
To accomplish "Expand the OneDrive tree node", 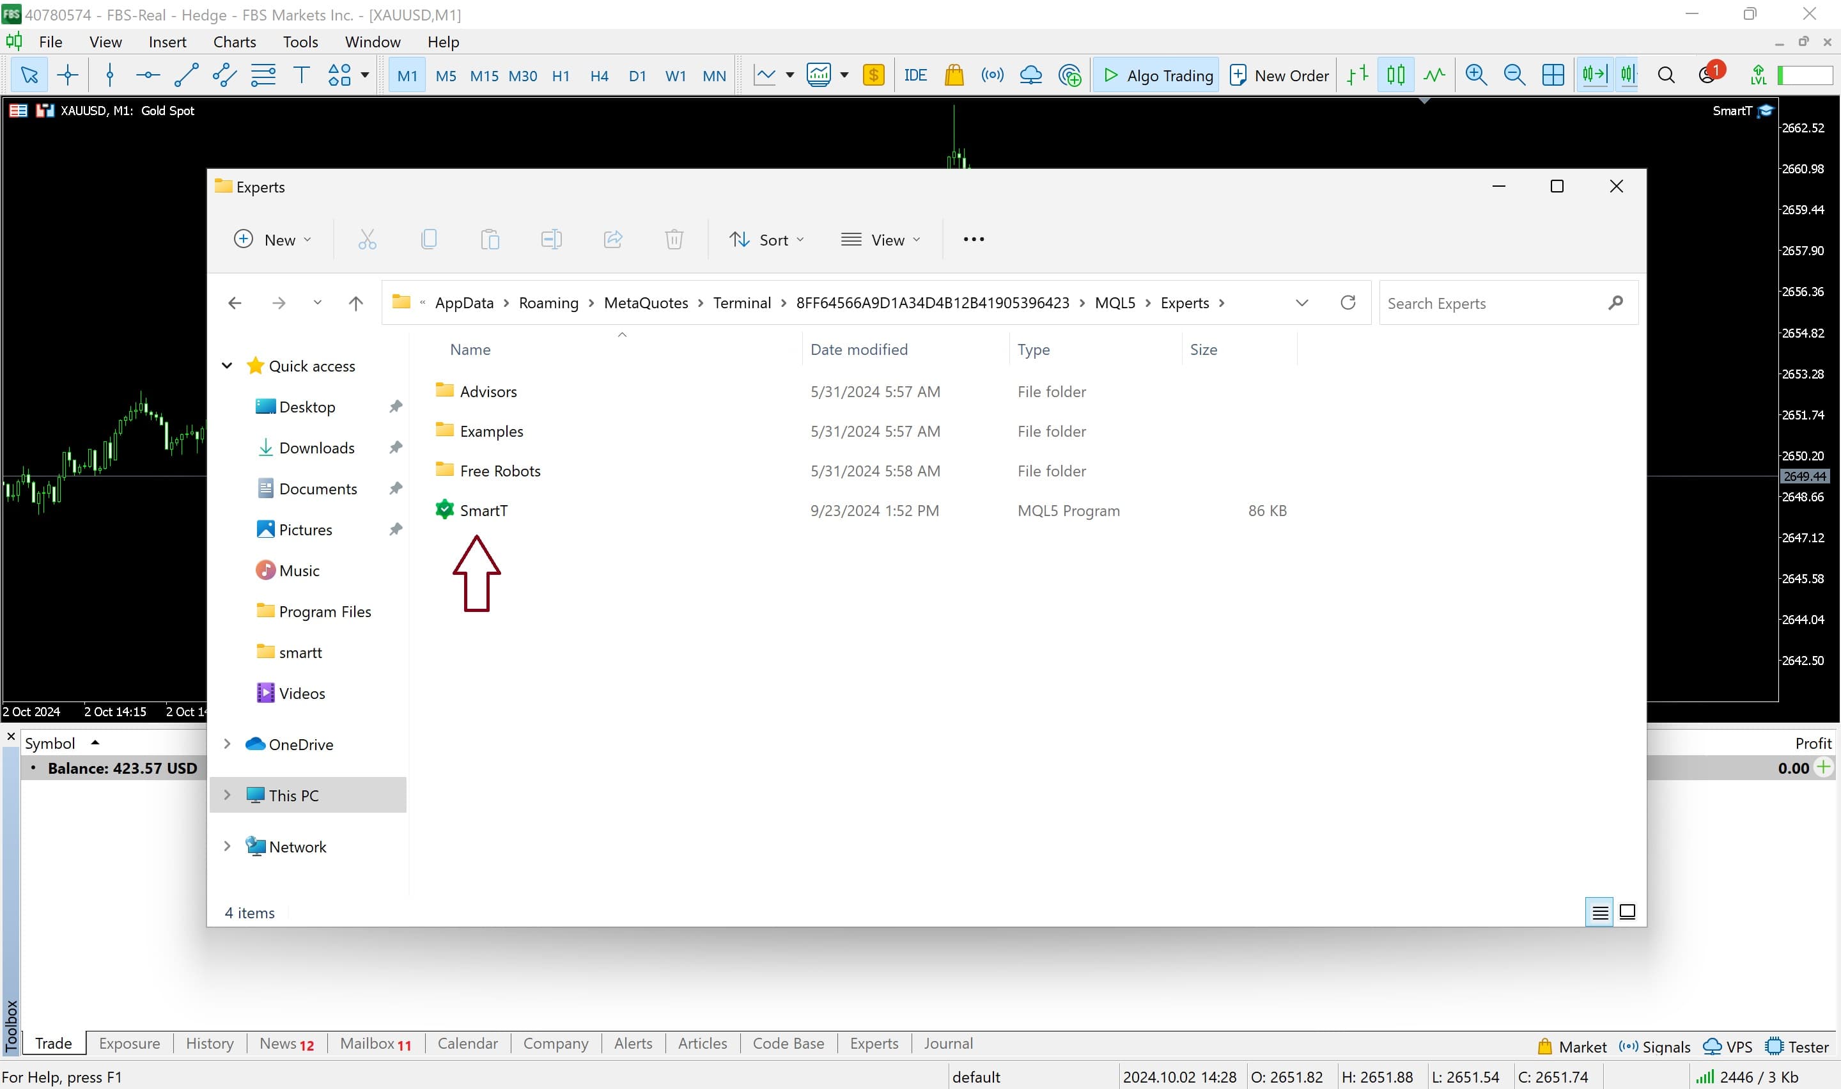I will point(228,743).
